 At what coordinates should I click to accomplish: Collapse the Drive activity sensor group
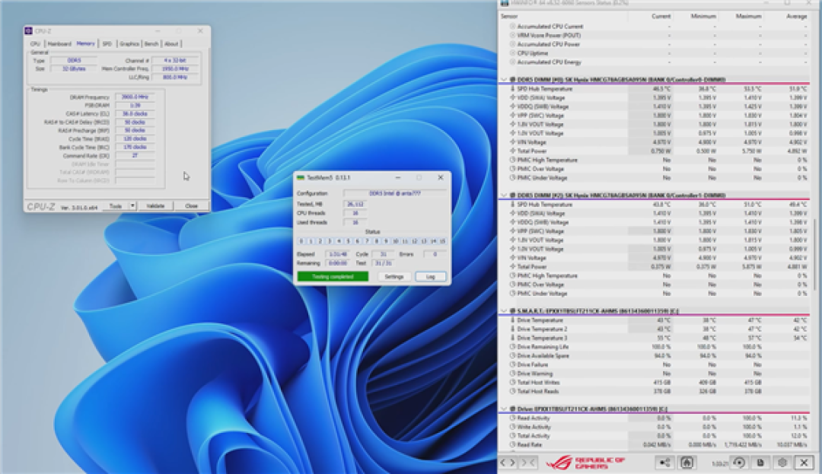[x=505, y=409]
